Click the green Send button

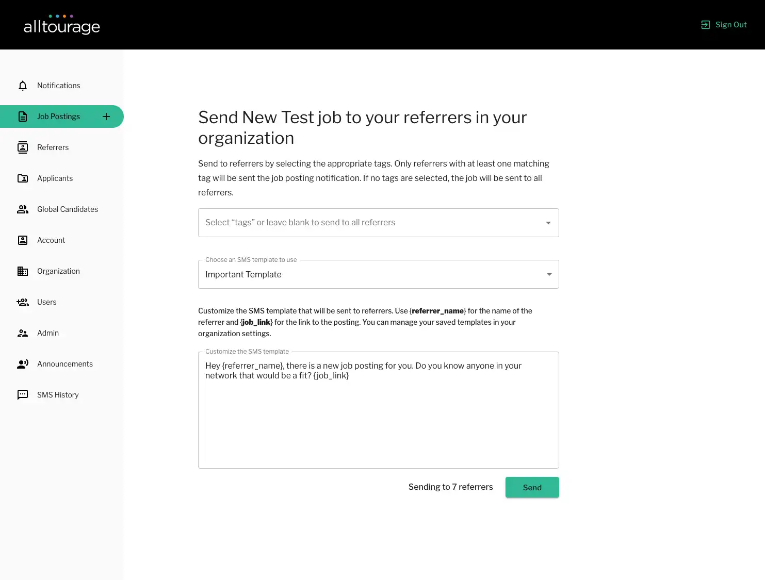click(x=532, y=487)
